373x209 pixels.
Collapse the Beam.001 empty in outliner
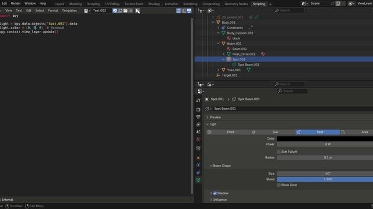(x=218, y=44)
